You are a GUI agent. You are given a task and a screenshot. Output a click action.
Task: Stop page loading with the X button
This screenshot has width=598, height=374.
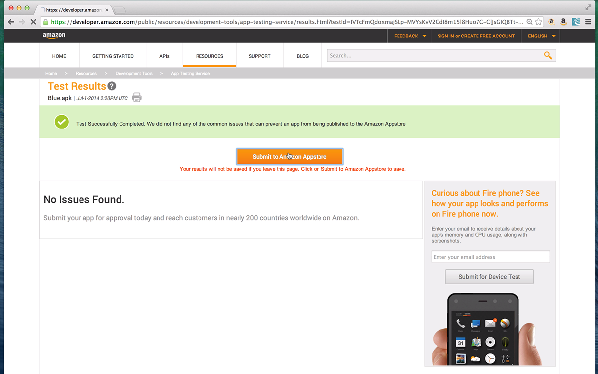[x=33, y=22]
